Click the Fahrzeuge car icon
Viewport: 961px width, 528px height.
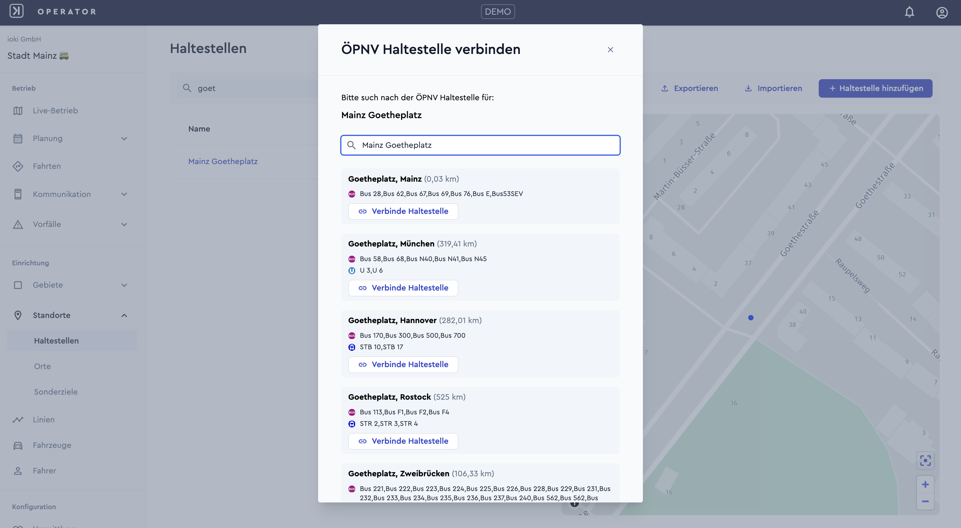pyautogui.click(x=18, y=445)
